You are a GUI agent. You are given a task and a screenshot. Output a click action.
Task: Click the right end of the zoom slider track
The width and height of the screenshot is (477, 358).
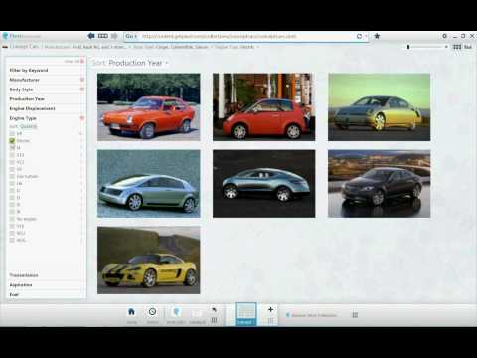pos(446,47)
